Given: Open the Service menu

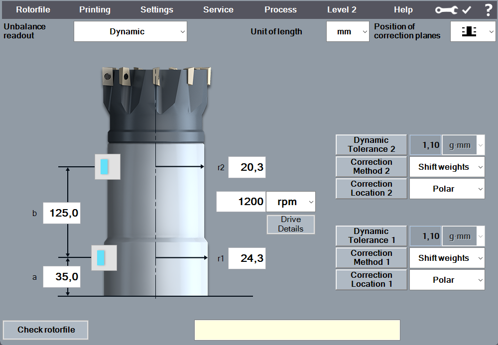Looking at the screenshot, I should [x=218, y=10].
